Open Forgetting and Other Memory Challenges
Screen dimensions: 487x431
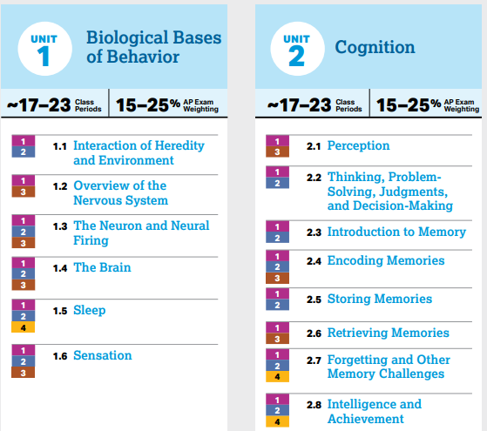pos(389,367)
